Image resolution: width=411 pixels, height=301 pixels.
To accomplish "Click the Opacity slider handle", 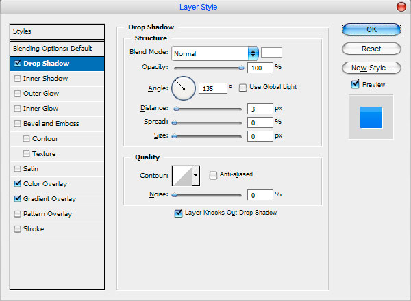I will [241, 68].
